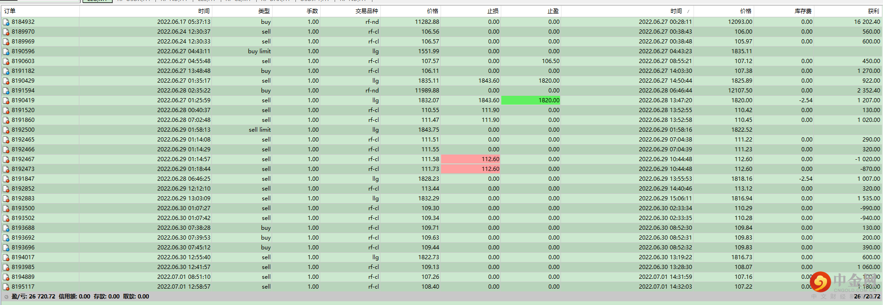Viewport: 883px width, 305px height.
Task: Click the order icon beside 8191594
Action: point(6,91)
